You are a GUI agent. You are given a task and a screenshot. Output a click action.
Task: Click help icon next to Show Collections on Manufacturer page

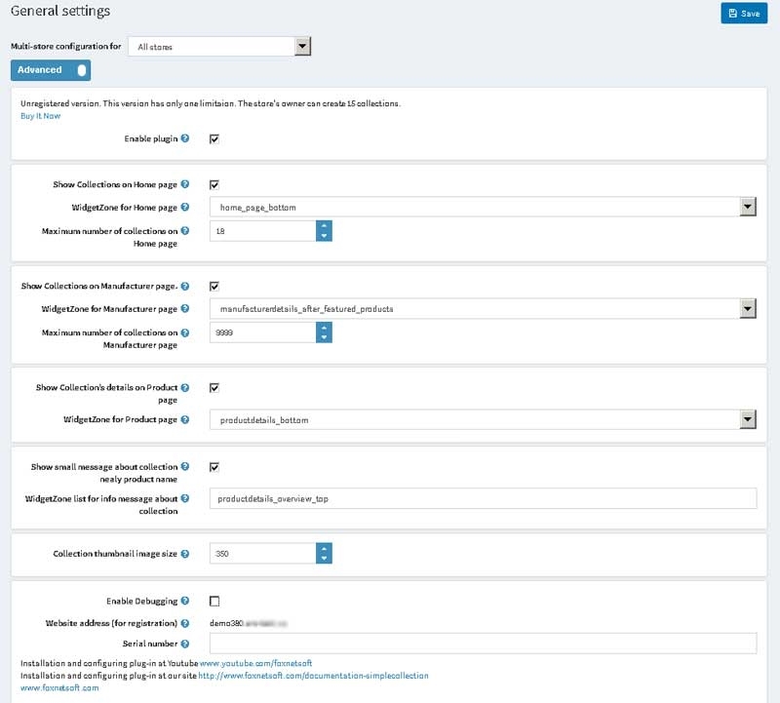pos(185,287)
